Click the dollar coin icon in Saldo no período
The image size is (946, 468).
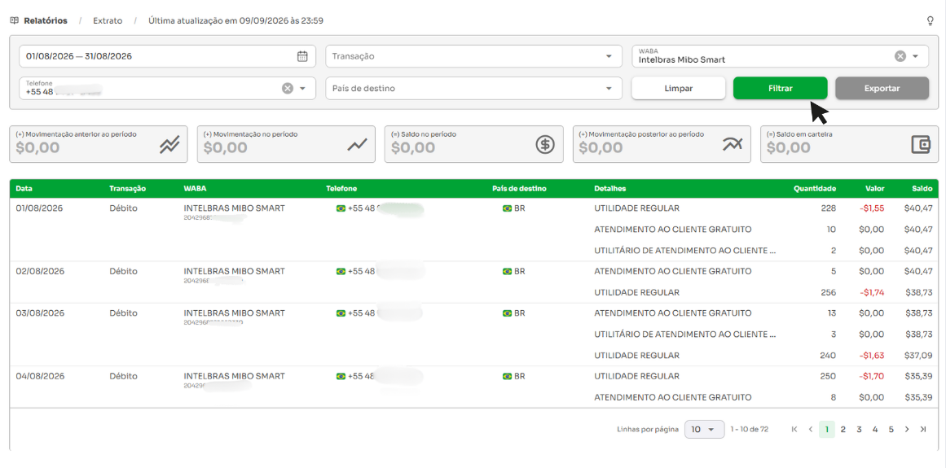(x=545, y=145)
